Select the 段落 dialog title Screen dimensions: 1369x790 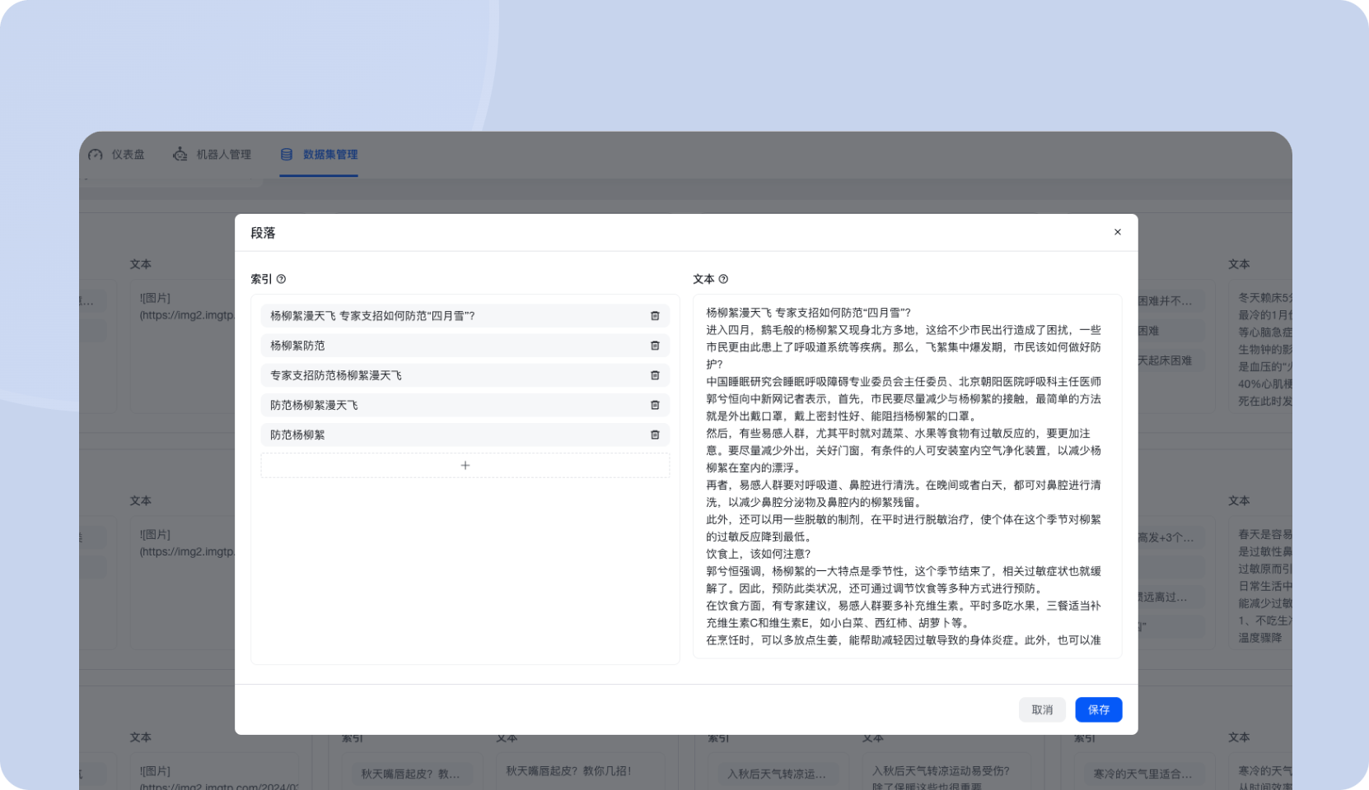click(263, 233)
